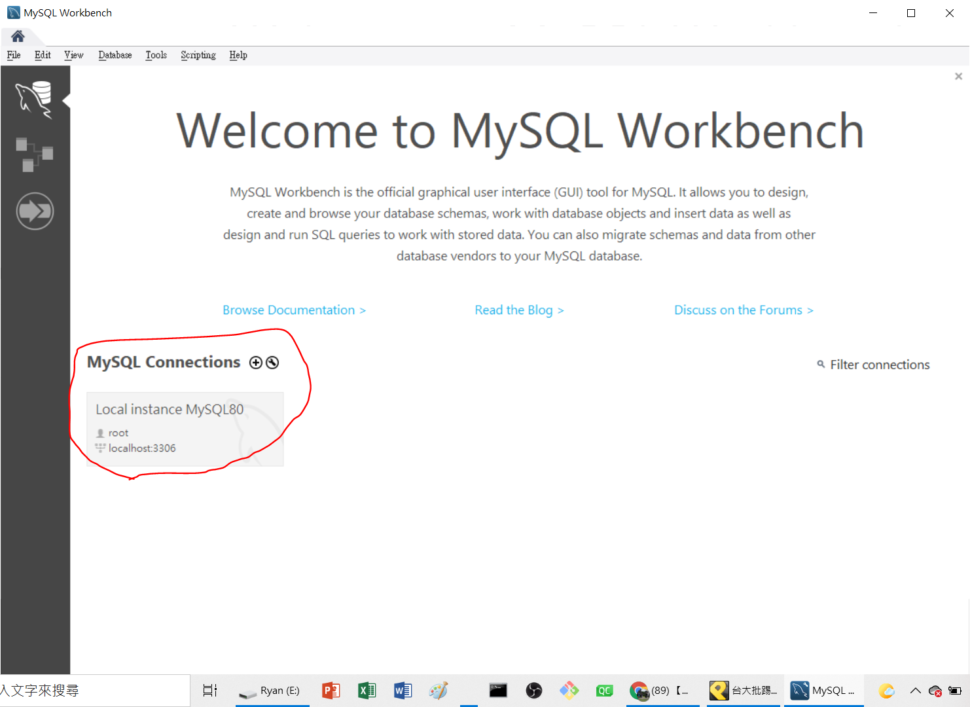
Task: Launch Excel from the taskbar
Action: (367, 691)
